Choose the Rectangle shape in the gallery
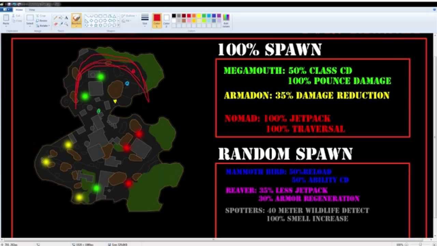The width and height of the screenshot is (437, 246). click(x=100, y=16)
